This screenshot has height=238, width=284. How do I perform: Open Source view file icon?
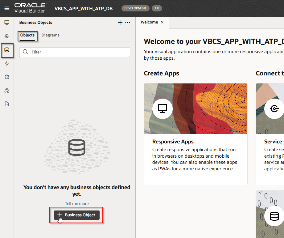pyautogui.click(x=7, y=104)
